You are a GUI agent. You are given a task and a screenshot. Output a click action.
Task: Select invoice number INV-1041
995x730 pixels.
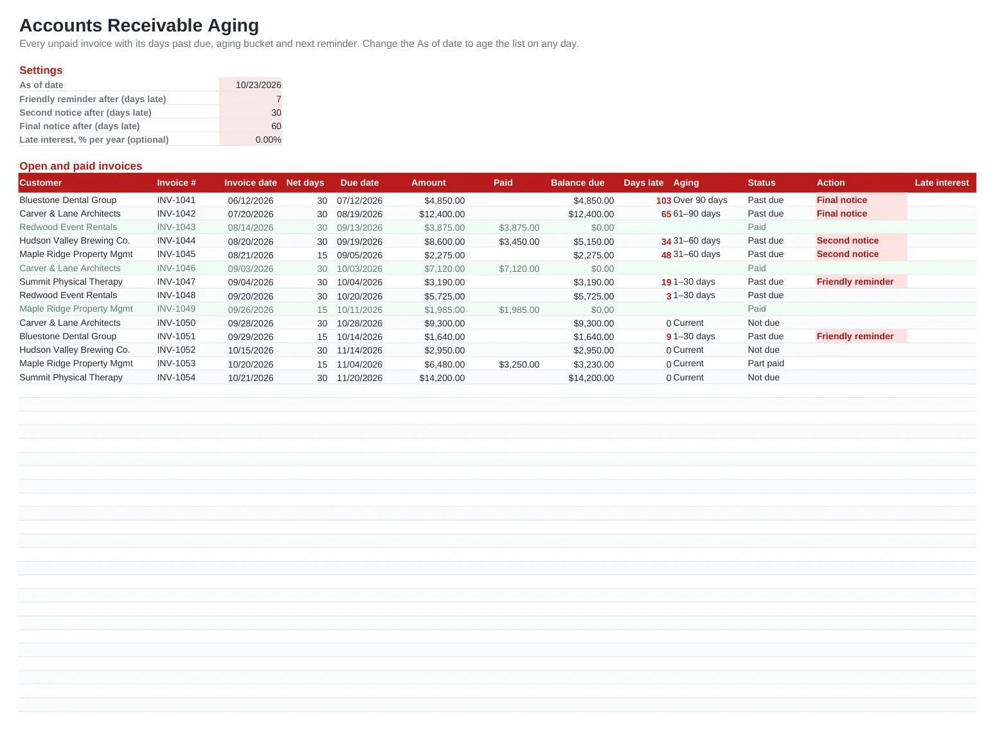[176, 200]
